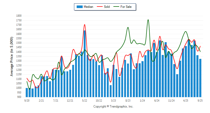Screen dimensions: 210x113
Task: Select the 12/21 x-axis date label
Action: (70, 100)
